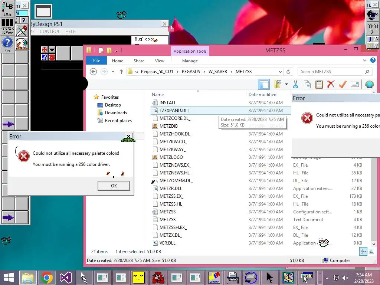This screenshot has width=380, height=285.
Task: Open the blue question mark File icon
Action: [7, 45]
